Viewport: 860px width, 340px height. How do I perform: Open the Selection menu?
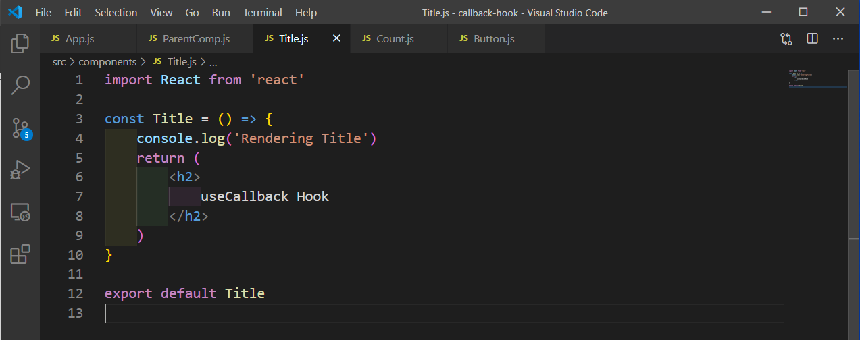coord(116,12)
